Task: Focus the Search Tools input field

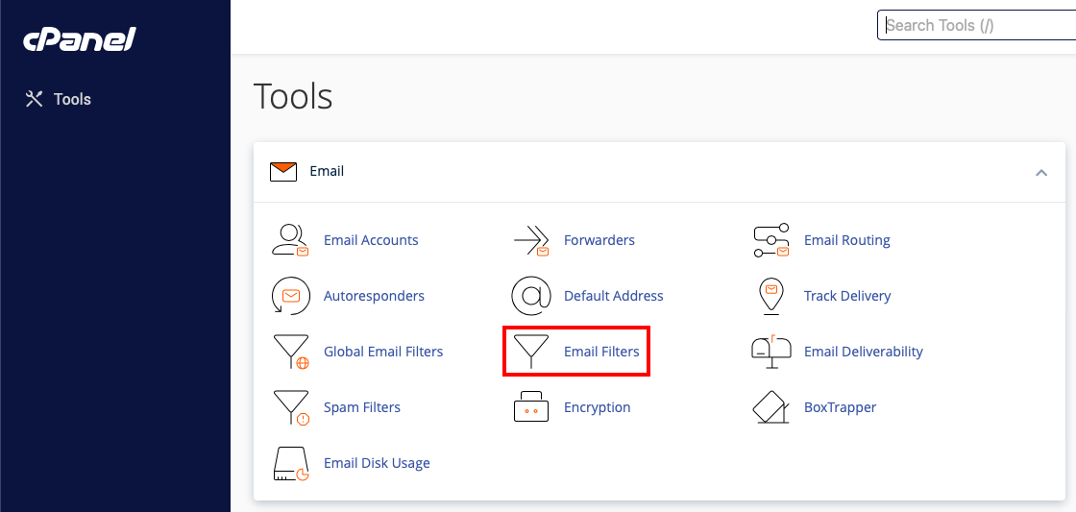Action: pyautogui.click(x=976, y=25)
